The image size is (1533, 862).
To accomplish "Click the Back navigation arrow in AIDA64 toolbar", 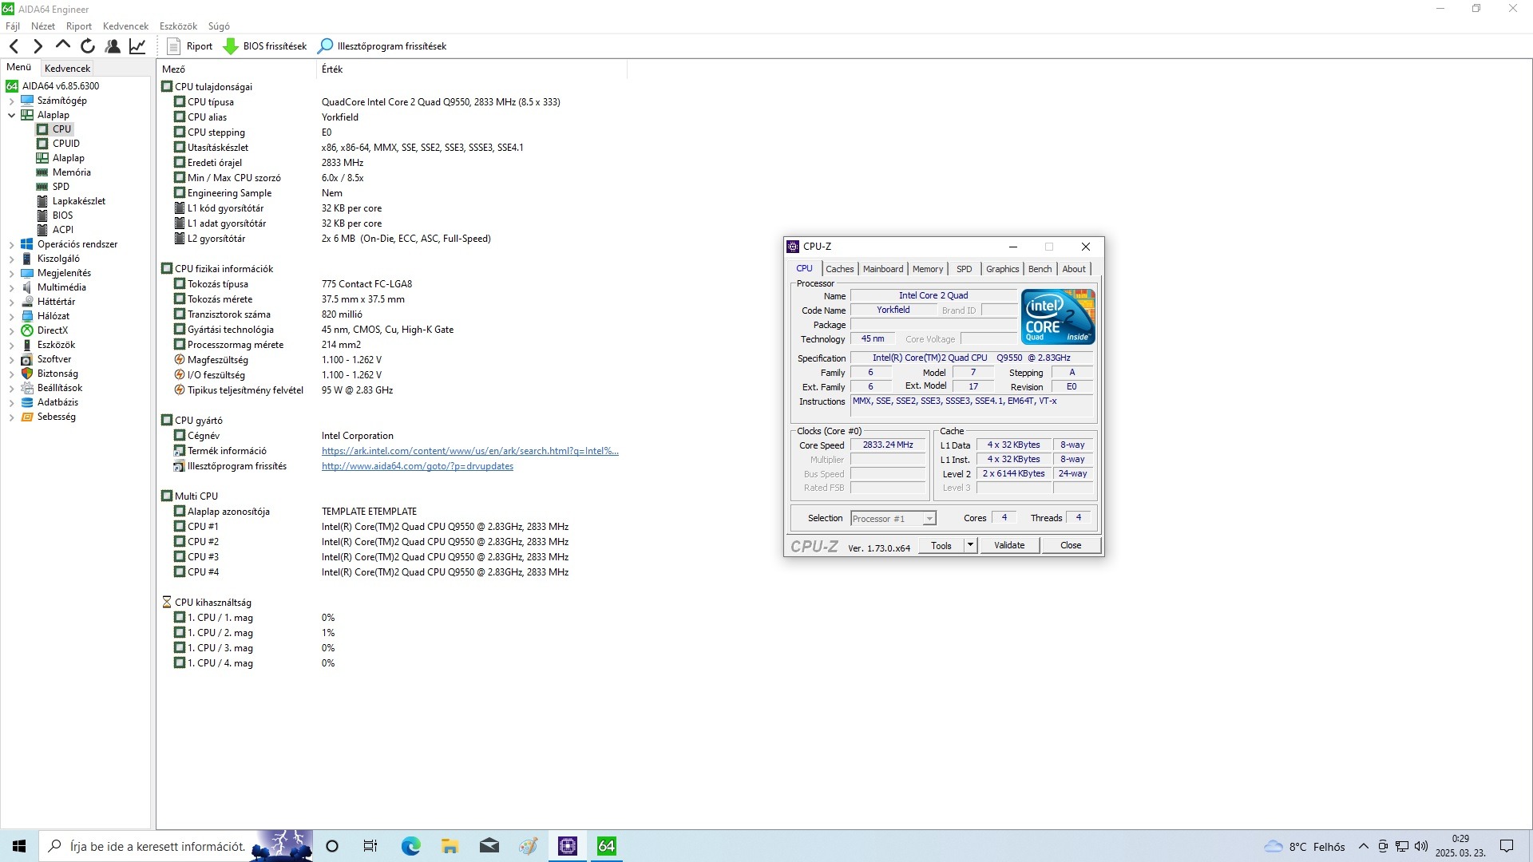I will point(14,46).
